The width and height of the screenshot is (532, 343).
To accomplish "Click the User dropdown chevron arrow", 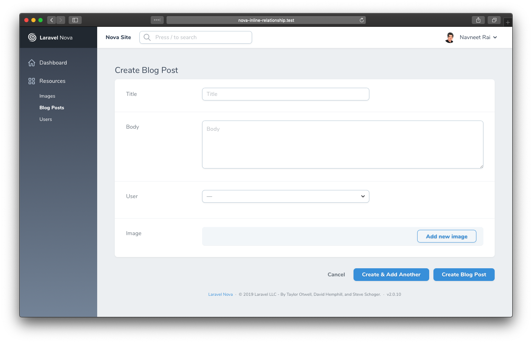I will point(363,196).
